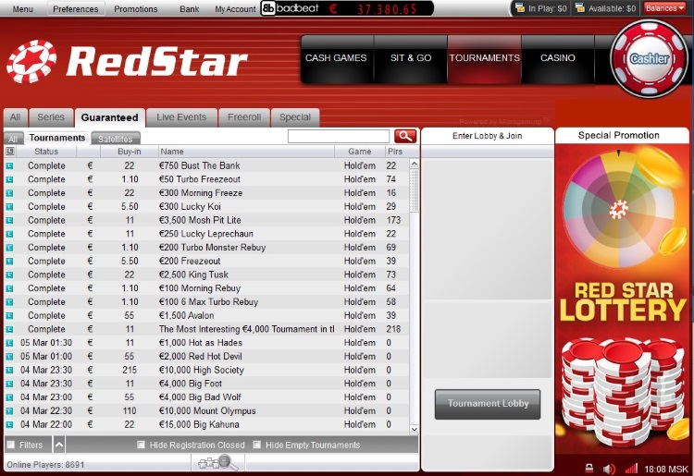Click the badbeat jackpot logo
The image size is (694, 476).
coord(290,8)
